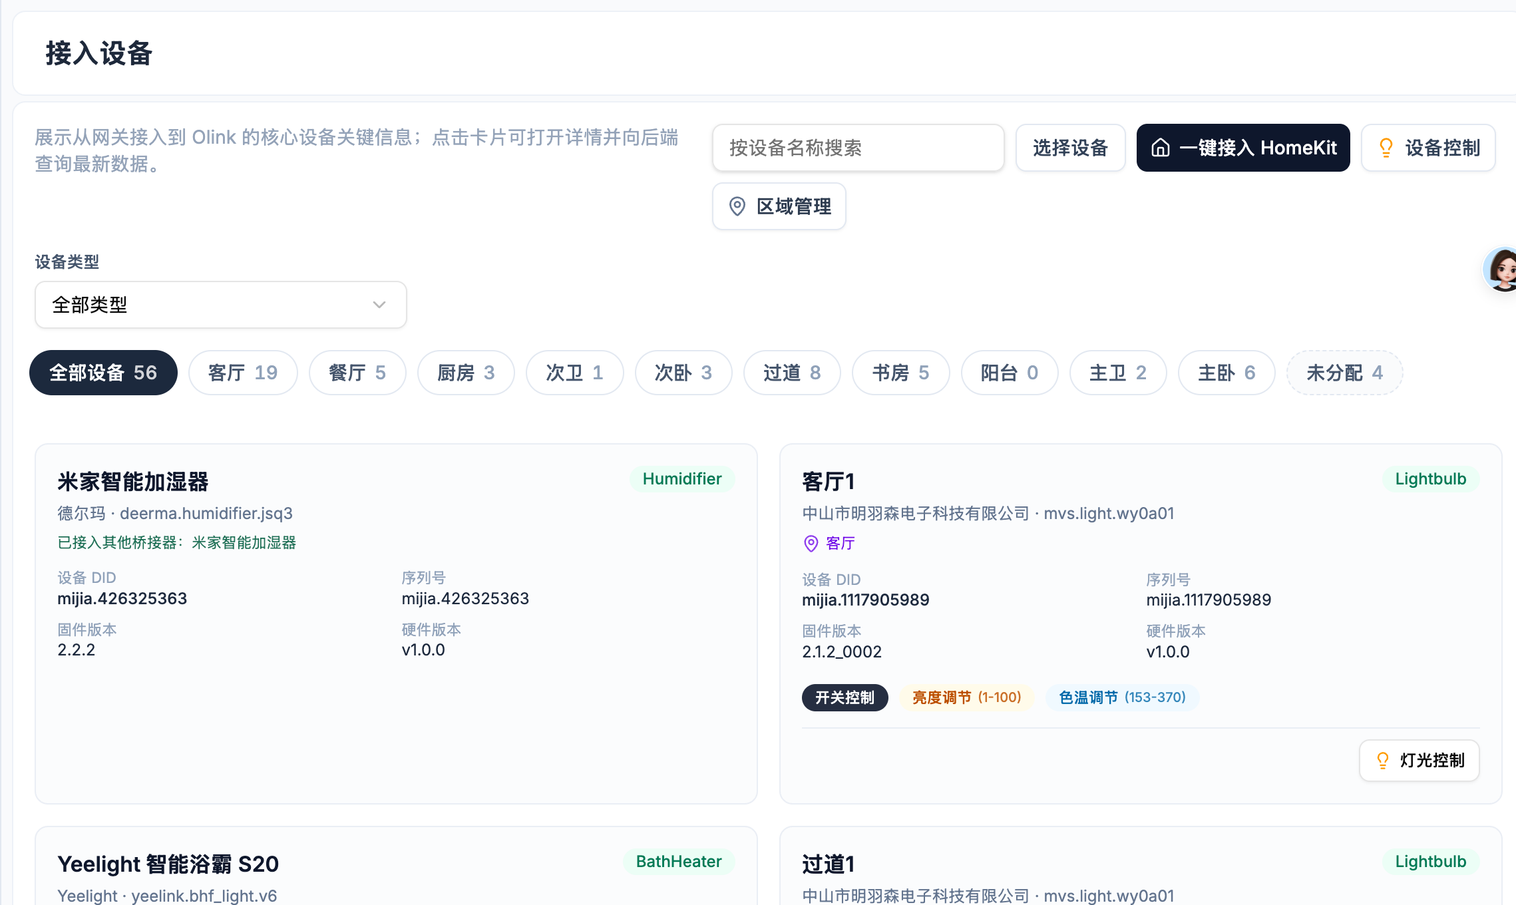The image size is (1516, 905).
Task: Click 一键接入 HomeKit button
Action: pyautogui.click(x=1243, y=148)
